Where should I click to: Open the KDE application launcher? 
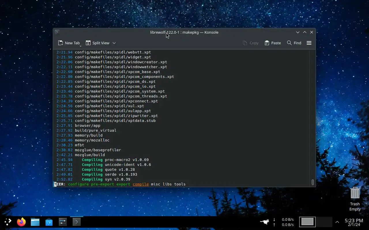tap(8, 222)
